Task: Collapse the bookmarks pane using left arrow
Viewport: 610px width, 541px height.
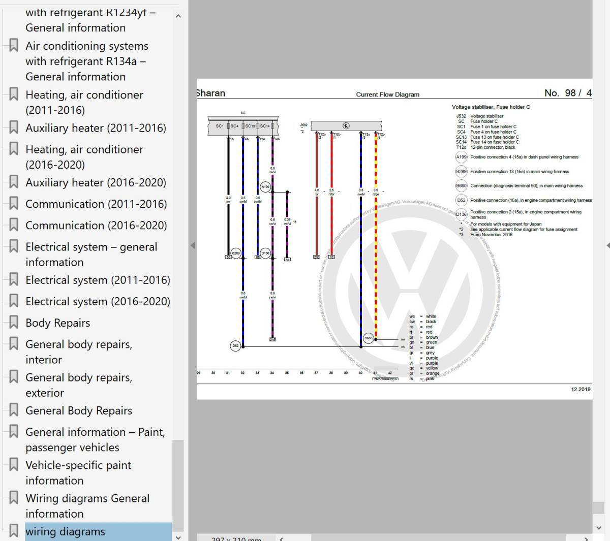Action: [193, 245]
